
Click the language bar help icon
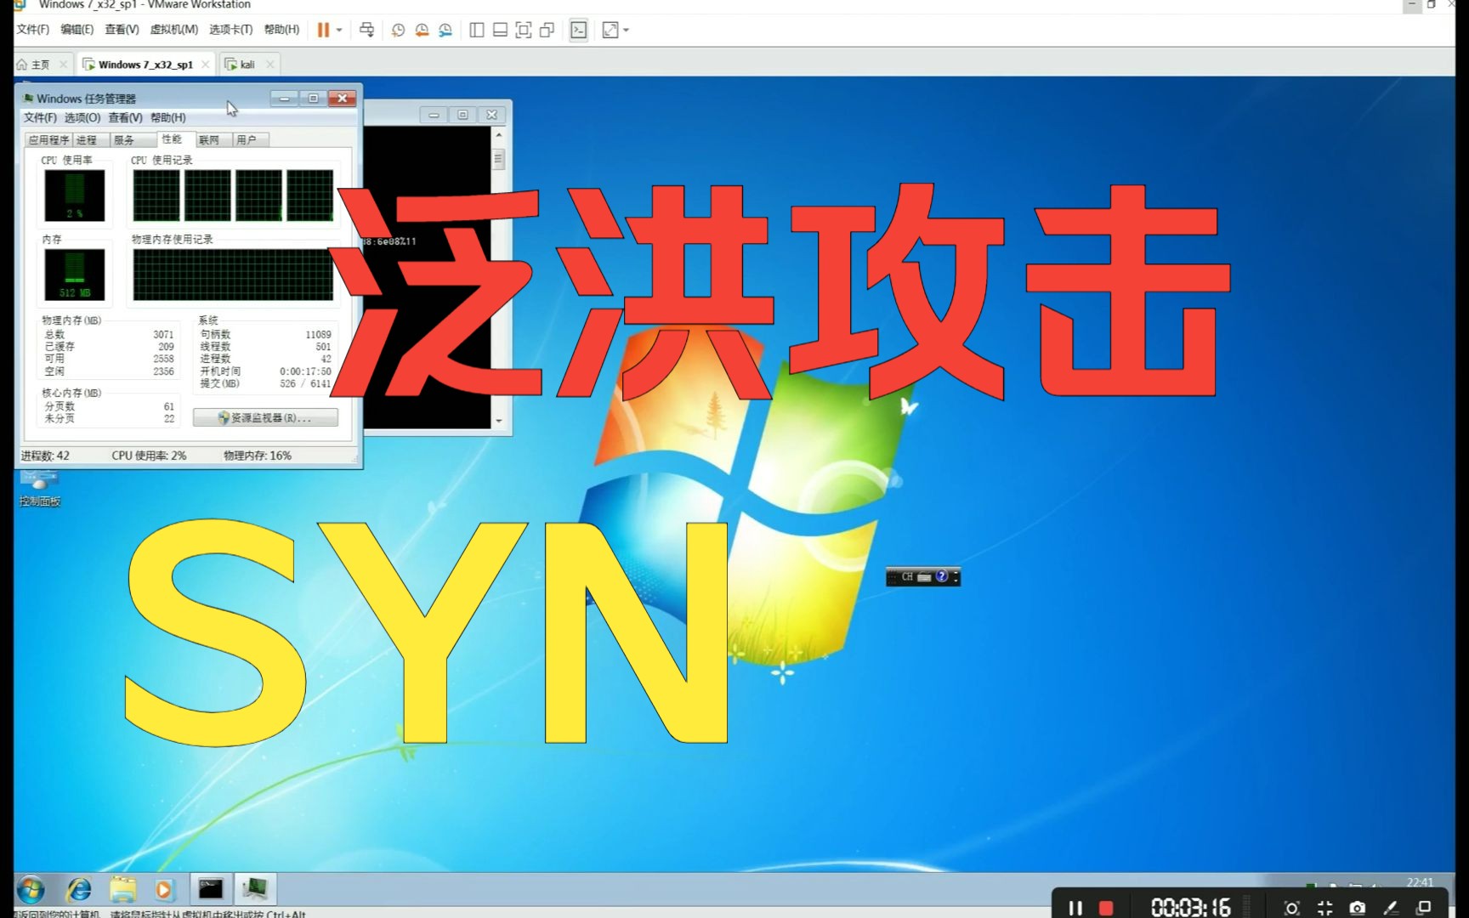[x=941, y=576]
